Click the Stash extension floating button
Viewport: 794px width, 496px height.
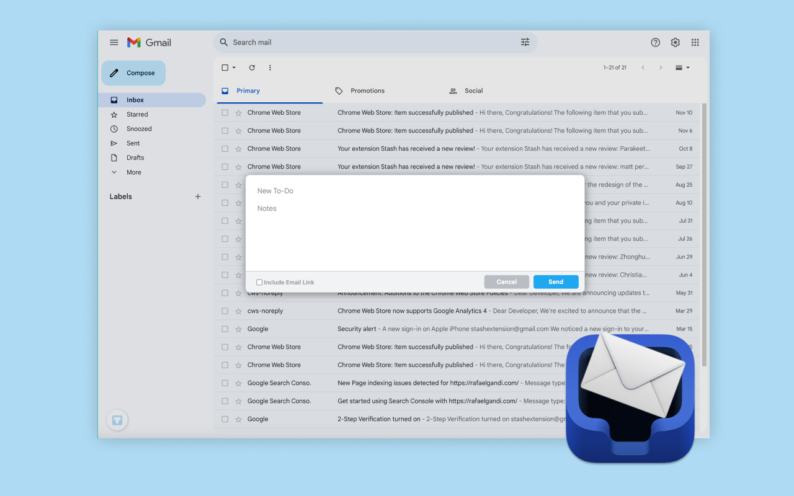[x=117, y=420]
